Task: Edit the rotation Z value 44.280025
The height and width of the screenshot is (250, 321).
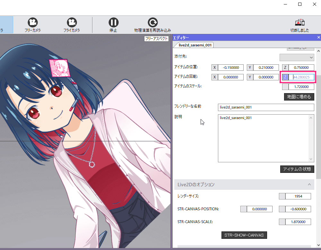Action: (301, 77)
